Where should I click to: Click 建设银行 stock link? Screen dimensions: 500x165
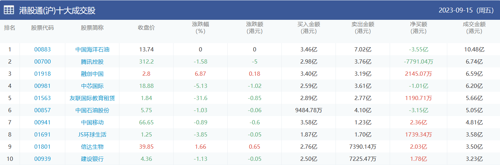(92, 159)
